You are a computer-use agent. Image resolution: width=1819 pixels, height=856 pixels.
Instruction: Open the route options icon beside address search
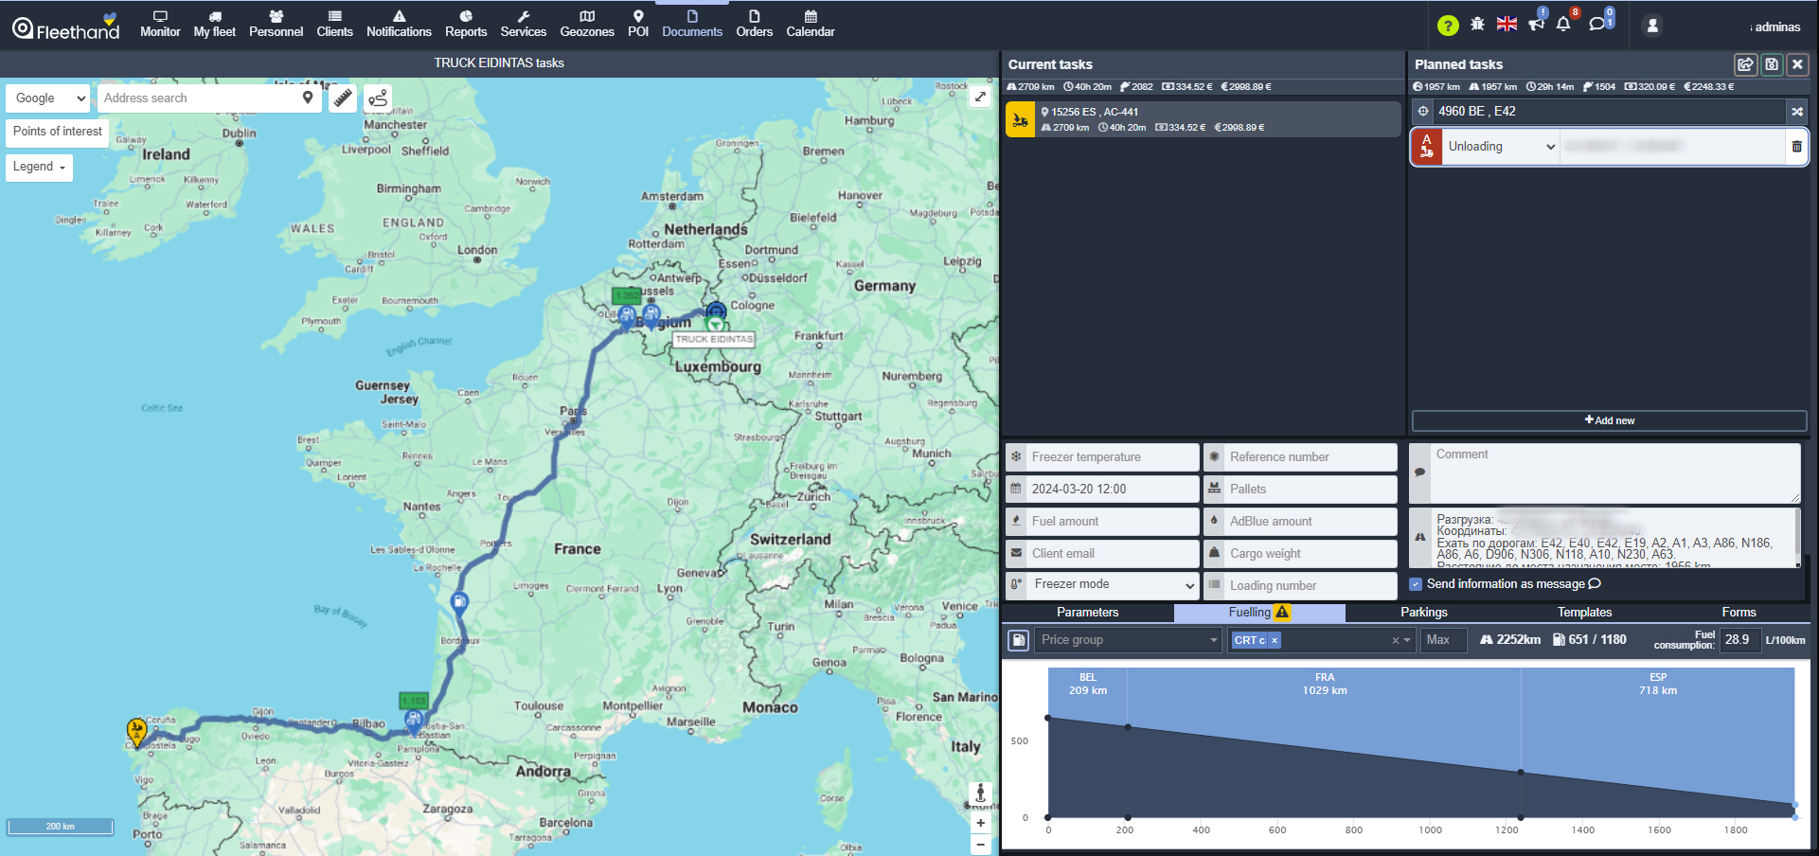(x=379, y=98)
